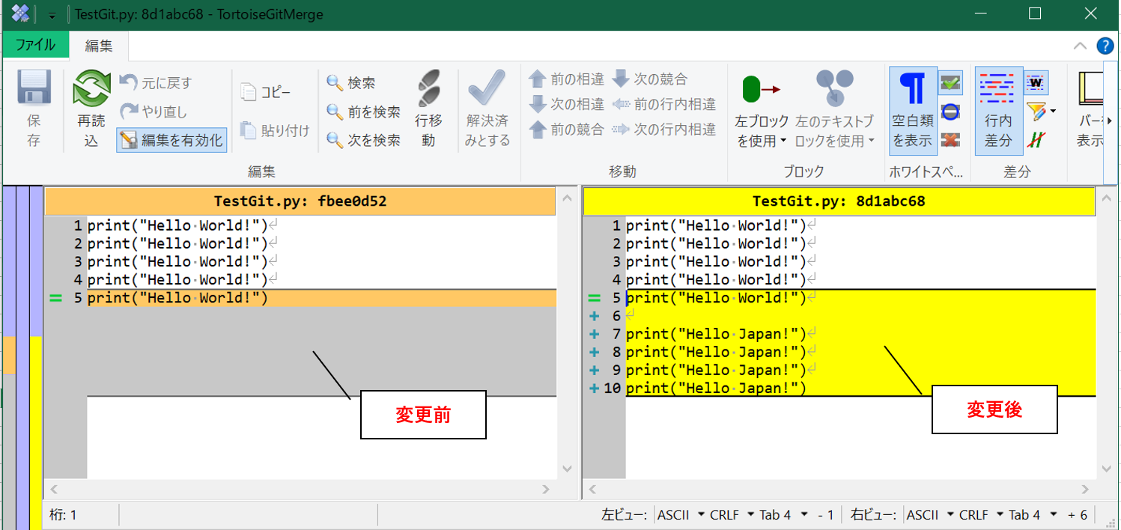
Task: Toggle 空白類を表示 (show whitespace)
Action: coord(913,109)
